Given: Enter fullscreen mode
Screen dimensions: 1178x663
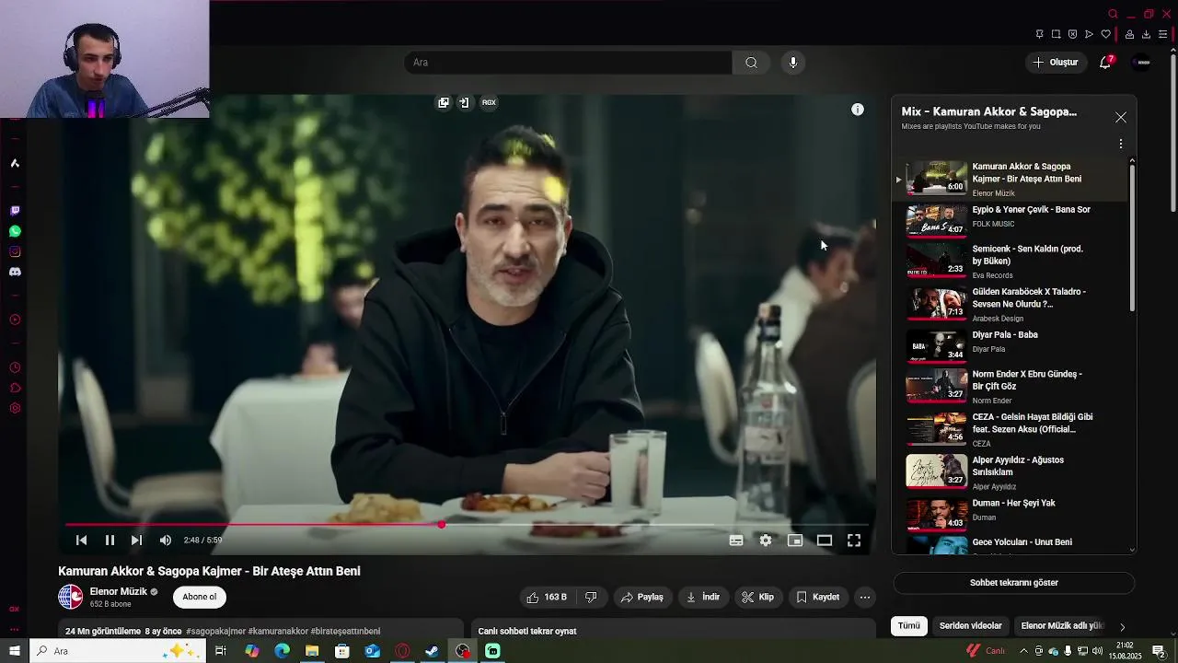Looking at the screenshot, I should point(854,541).
